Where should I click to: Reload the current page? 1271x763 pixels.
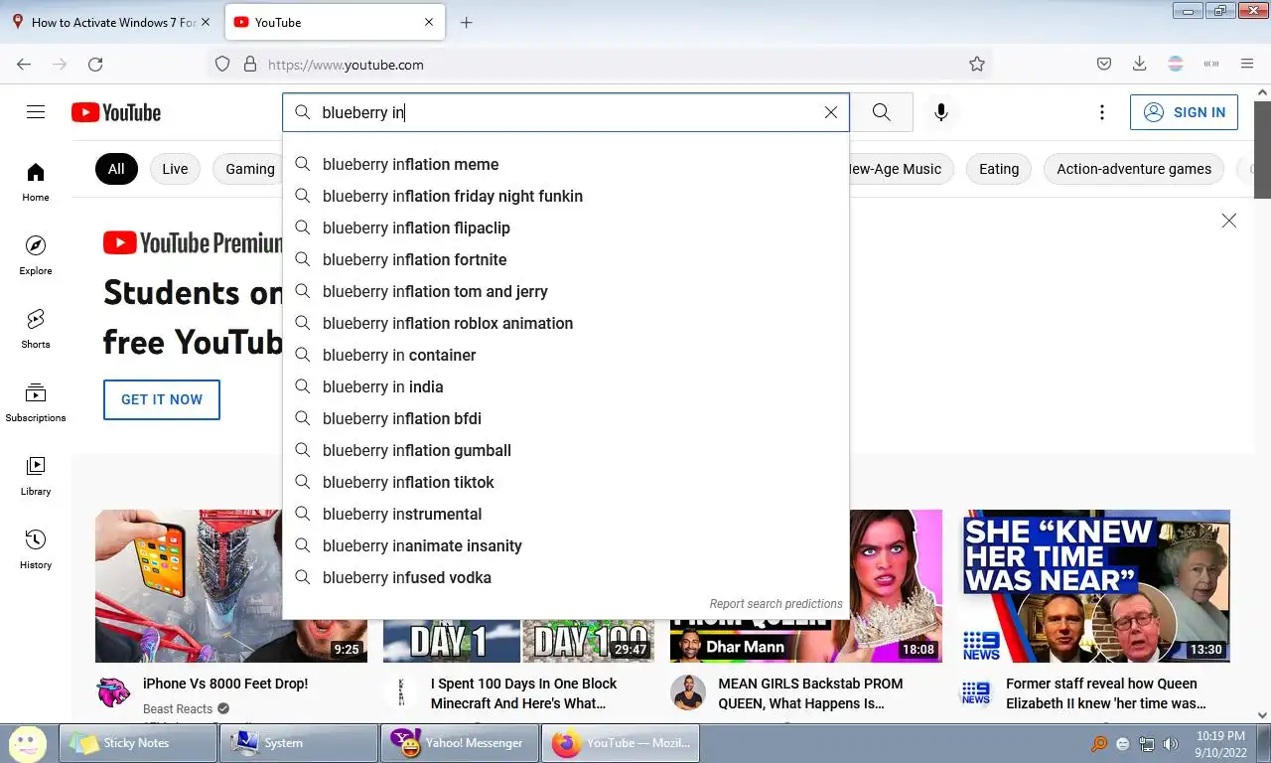(x=95, y=65)
